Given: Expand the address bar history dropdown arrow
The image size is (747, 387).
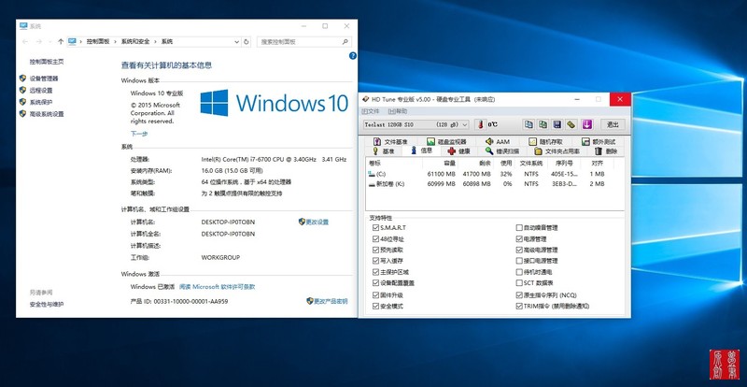Looking at the screenshot, I should tap(237, 42).
